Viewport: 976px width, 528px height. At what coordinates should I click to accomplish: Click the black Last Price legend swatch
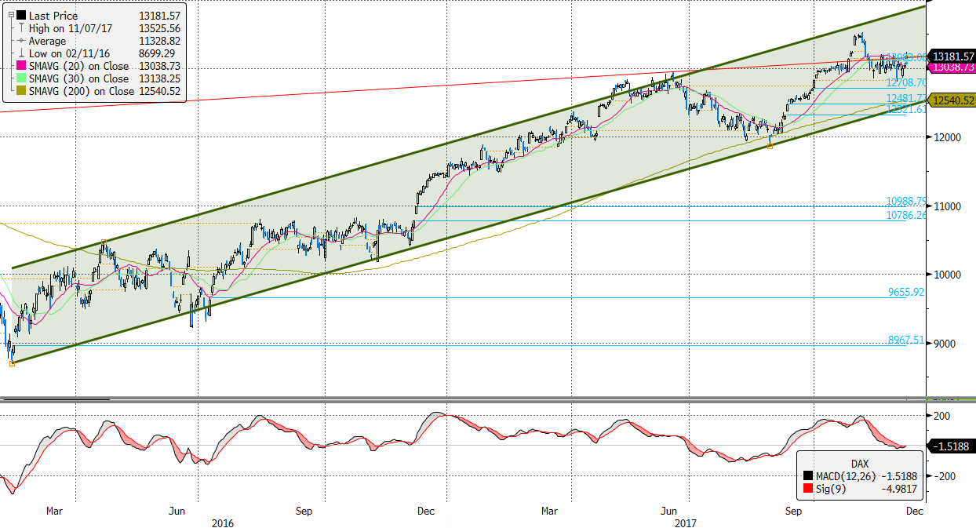pos(20,16)
